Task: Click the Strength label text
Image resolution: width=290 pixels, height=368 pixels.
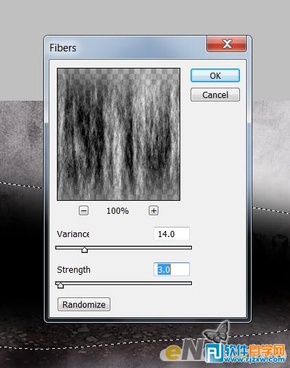Action: (74, 270)
